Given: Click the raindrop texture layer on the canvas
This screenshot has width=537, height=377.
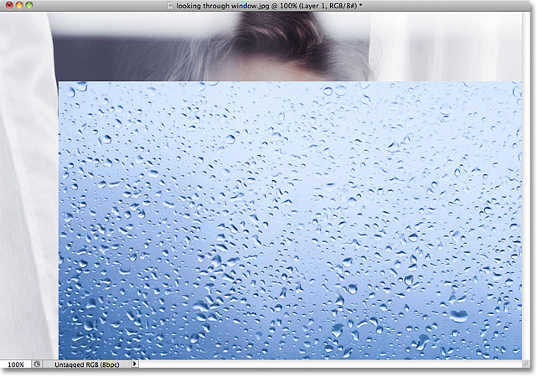Looking at the screenshot, I should 290,220.
